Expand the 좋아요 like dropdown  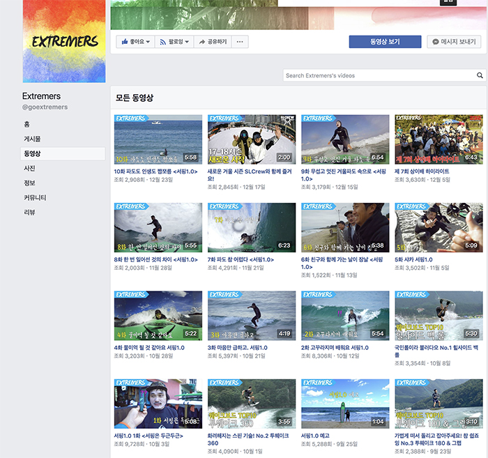coord(135,42)
